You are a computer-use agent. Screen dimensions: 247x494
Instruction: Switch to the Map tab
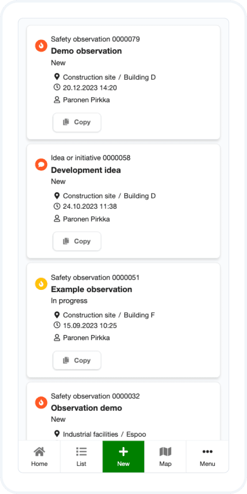click(x=166, y=457)
